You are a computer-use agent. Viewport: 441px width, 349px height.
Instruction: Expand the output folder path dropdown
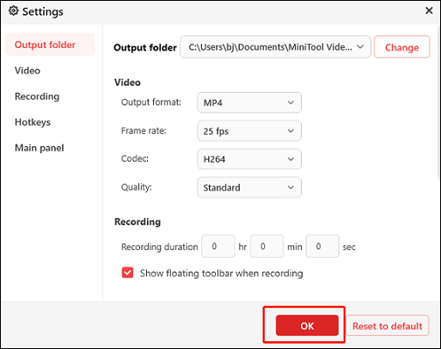275,47
